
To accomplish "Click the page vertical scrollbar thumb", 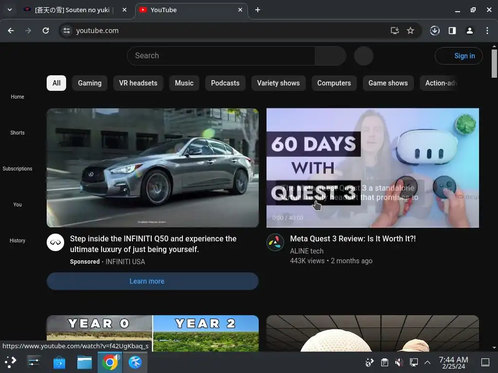I will tap(494, 64).
